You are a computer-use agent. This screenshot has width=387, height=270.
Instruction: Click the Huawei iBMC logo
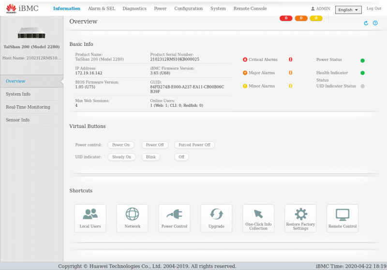(x=22, y=8)
